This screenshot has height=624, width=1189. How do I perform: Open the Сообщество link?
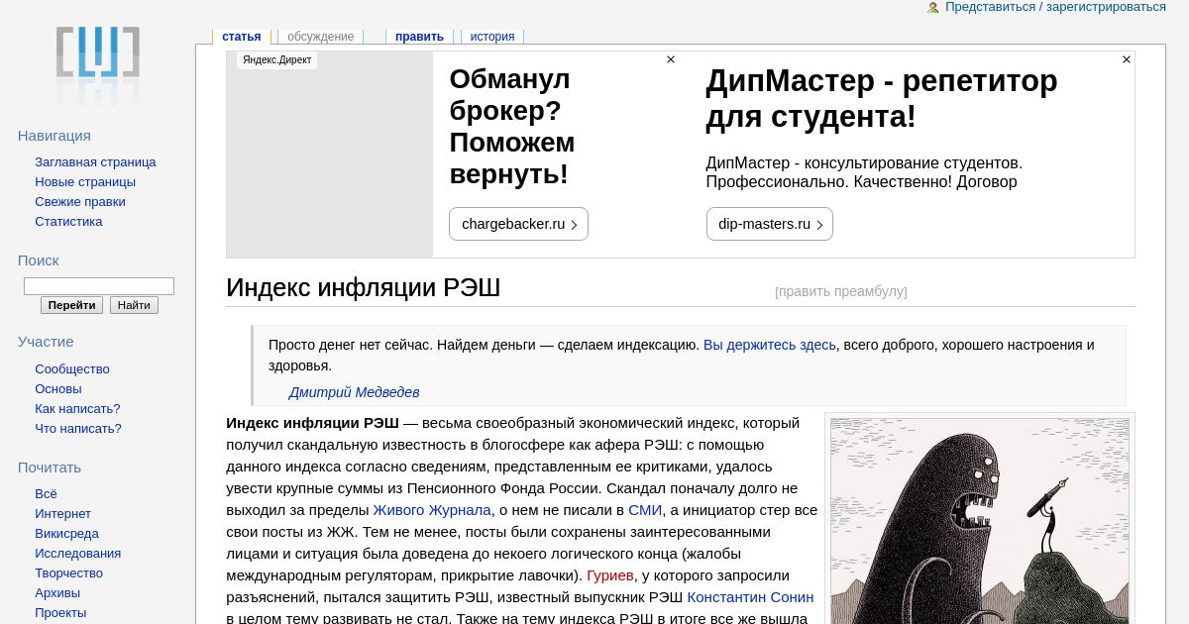point(72,368)
